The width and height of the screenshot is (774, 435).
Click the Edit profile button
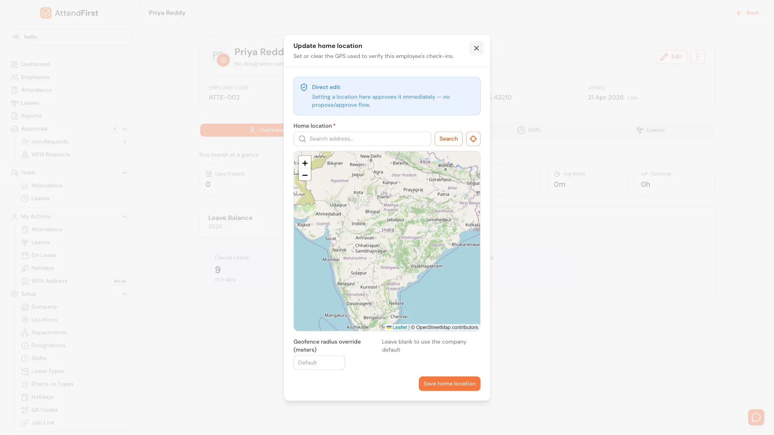tap(671, 57)
